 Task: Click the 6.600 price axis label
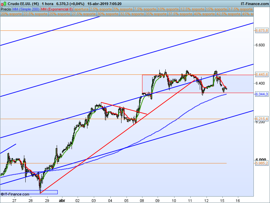tap(260, 45)
